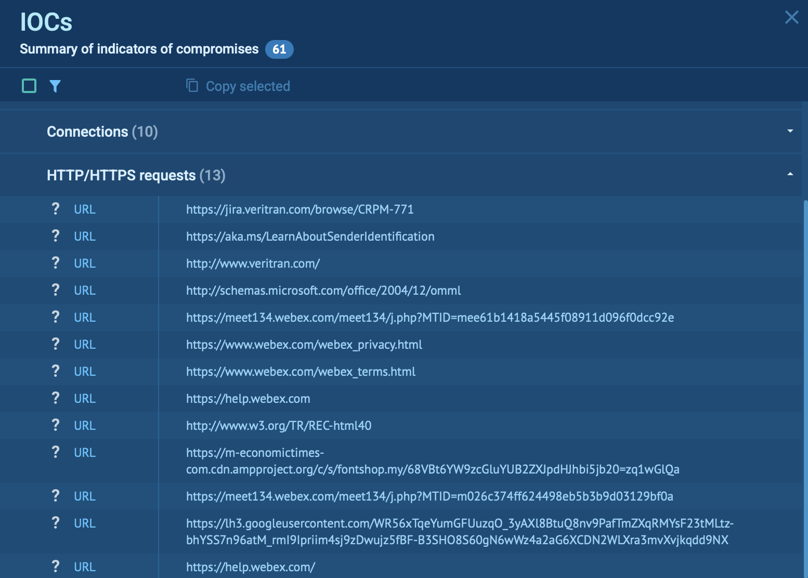Select the lh3.googleusercontent.com URL
This screenshot has height=578, width=808.
click(x=460, y=532)
